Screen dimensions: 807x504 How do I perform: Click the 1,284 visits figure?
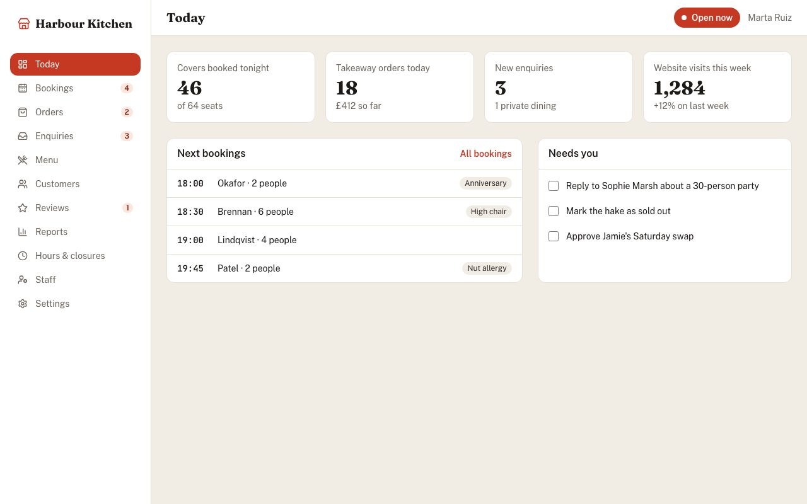680,88
